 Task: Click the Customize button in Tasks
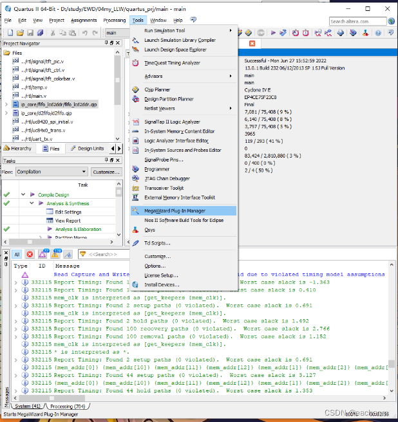click(106, 172)
